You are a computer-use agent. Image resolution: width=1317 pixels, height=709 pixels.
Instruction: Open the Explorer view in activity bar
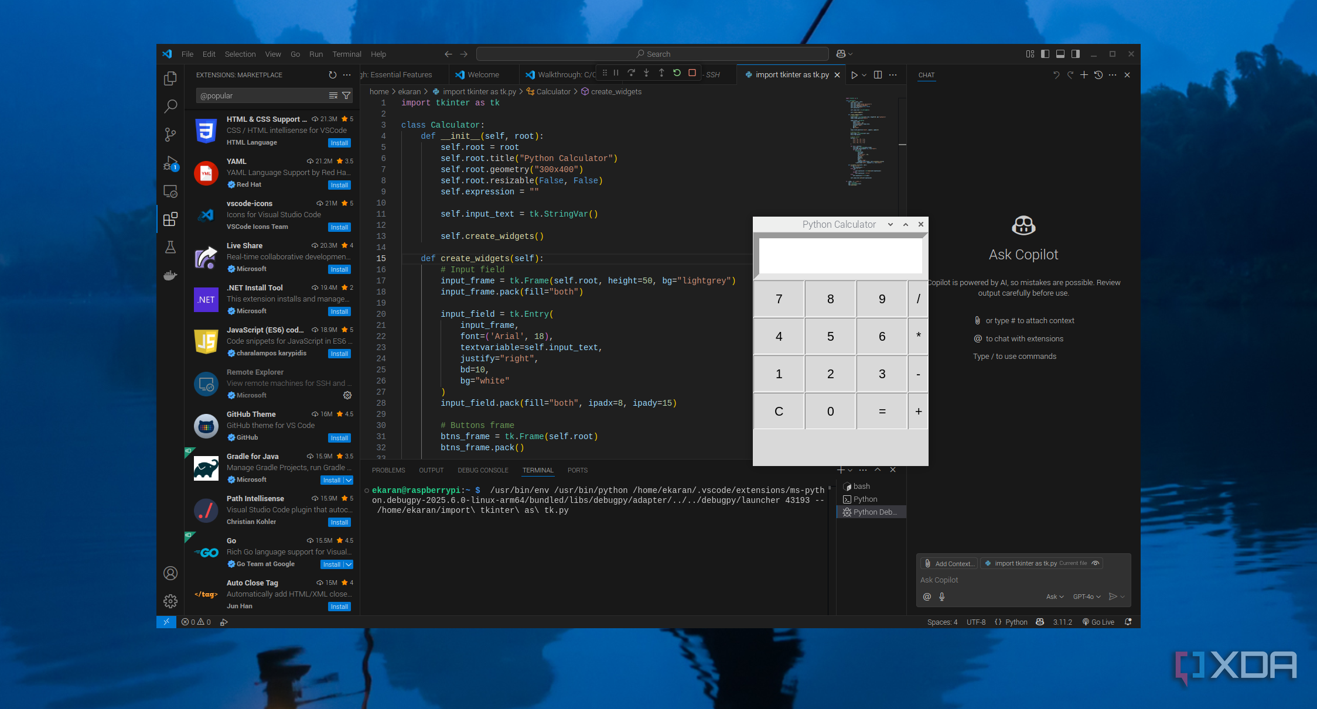[170, 78]
